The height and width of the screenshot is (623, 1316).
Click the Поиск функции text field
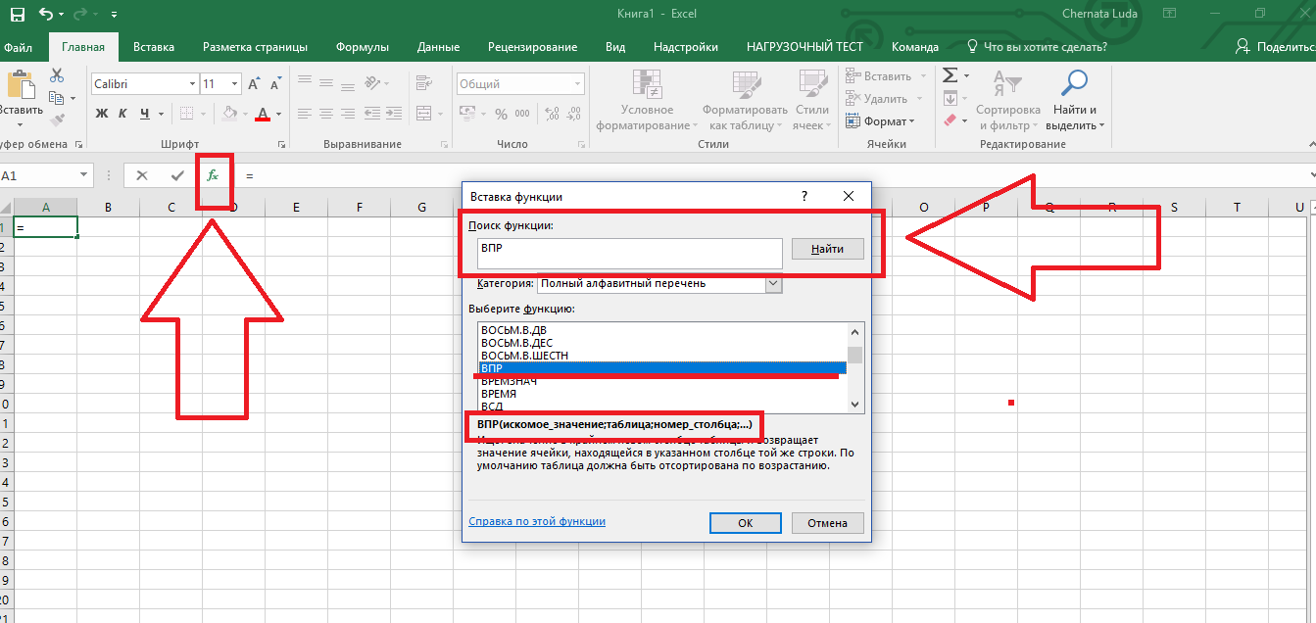coord(629,253)
